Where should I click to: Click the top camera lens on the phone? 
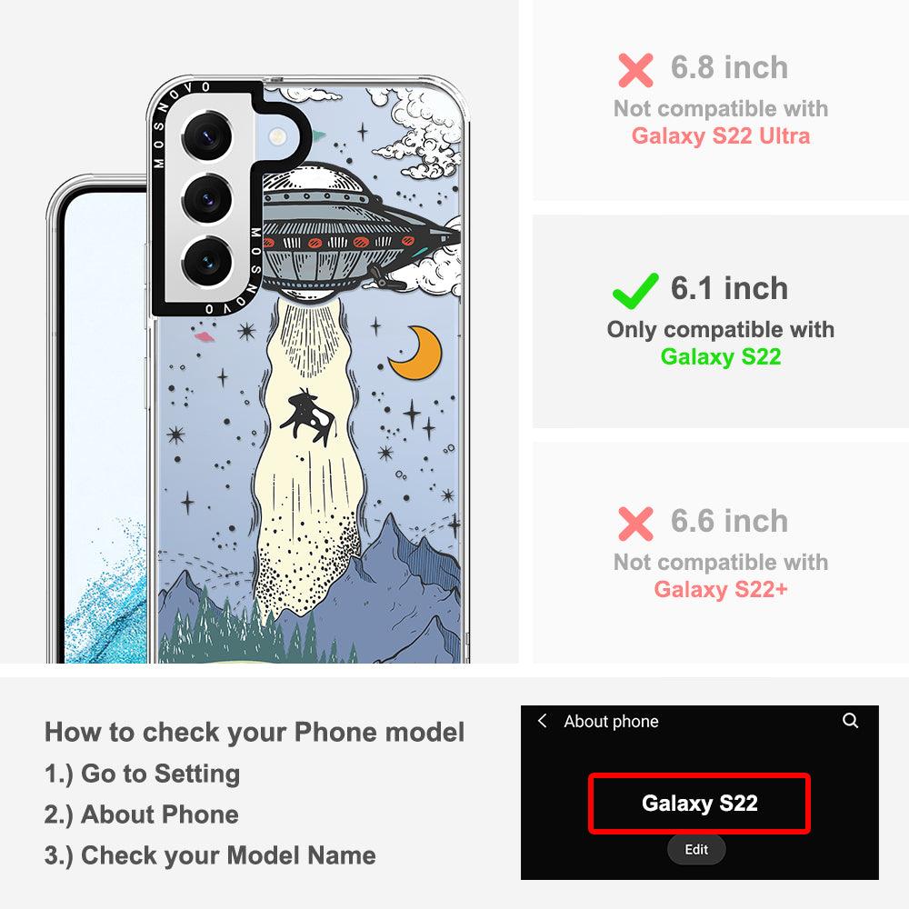click(x=207, y=138)
